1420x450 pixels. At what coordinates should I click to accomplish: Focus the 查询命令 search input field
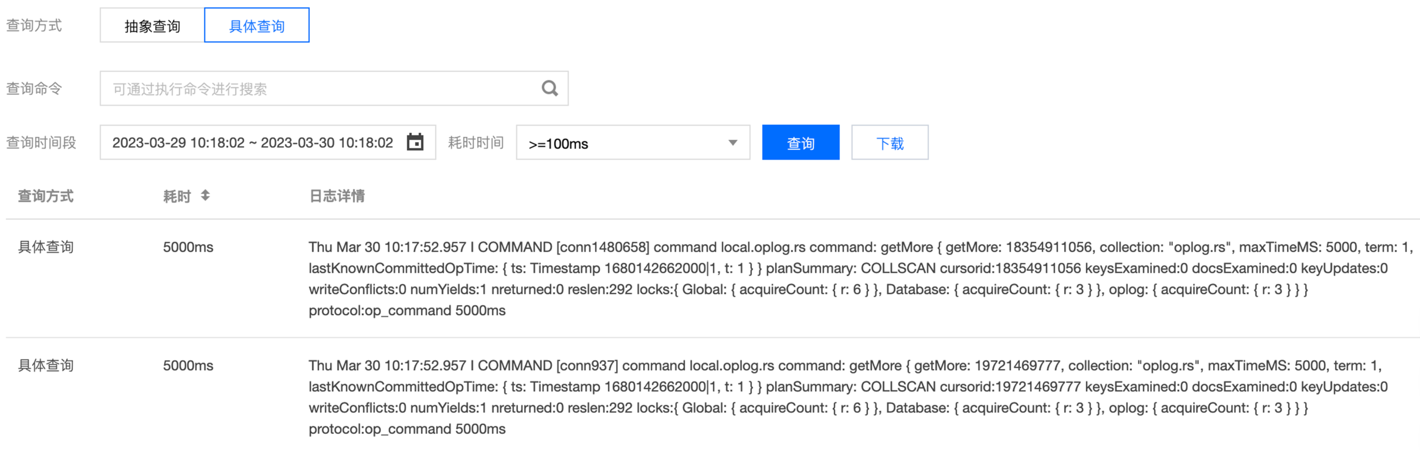point(334,88)
